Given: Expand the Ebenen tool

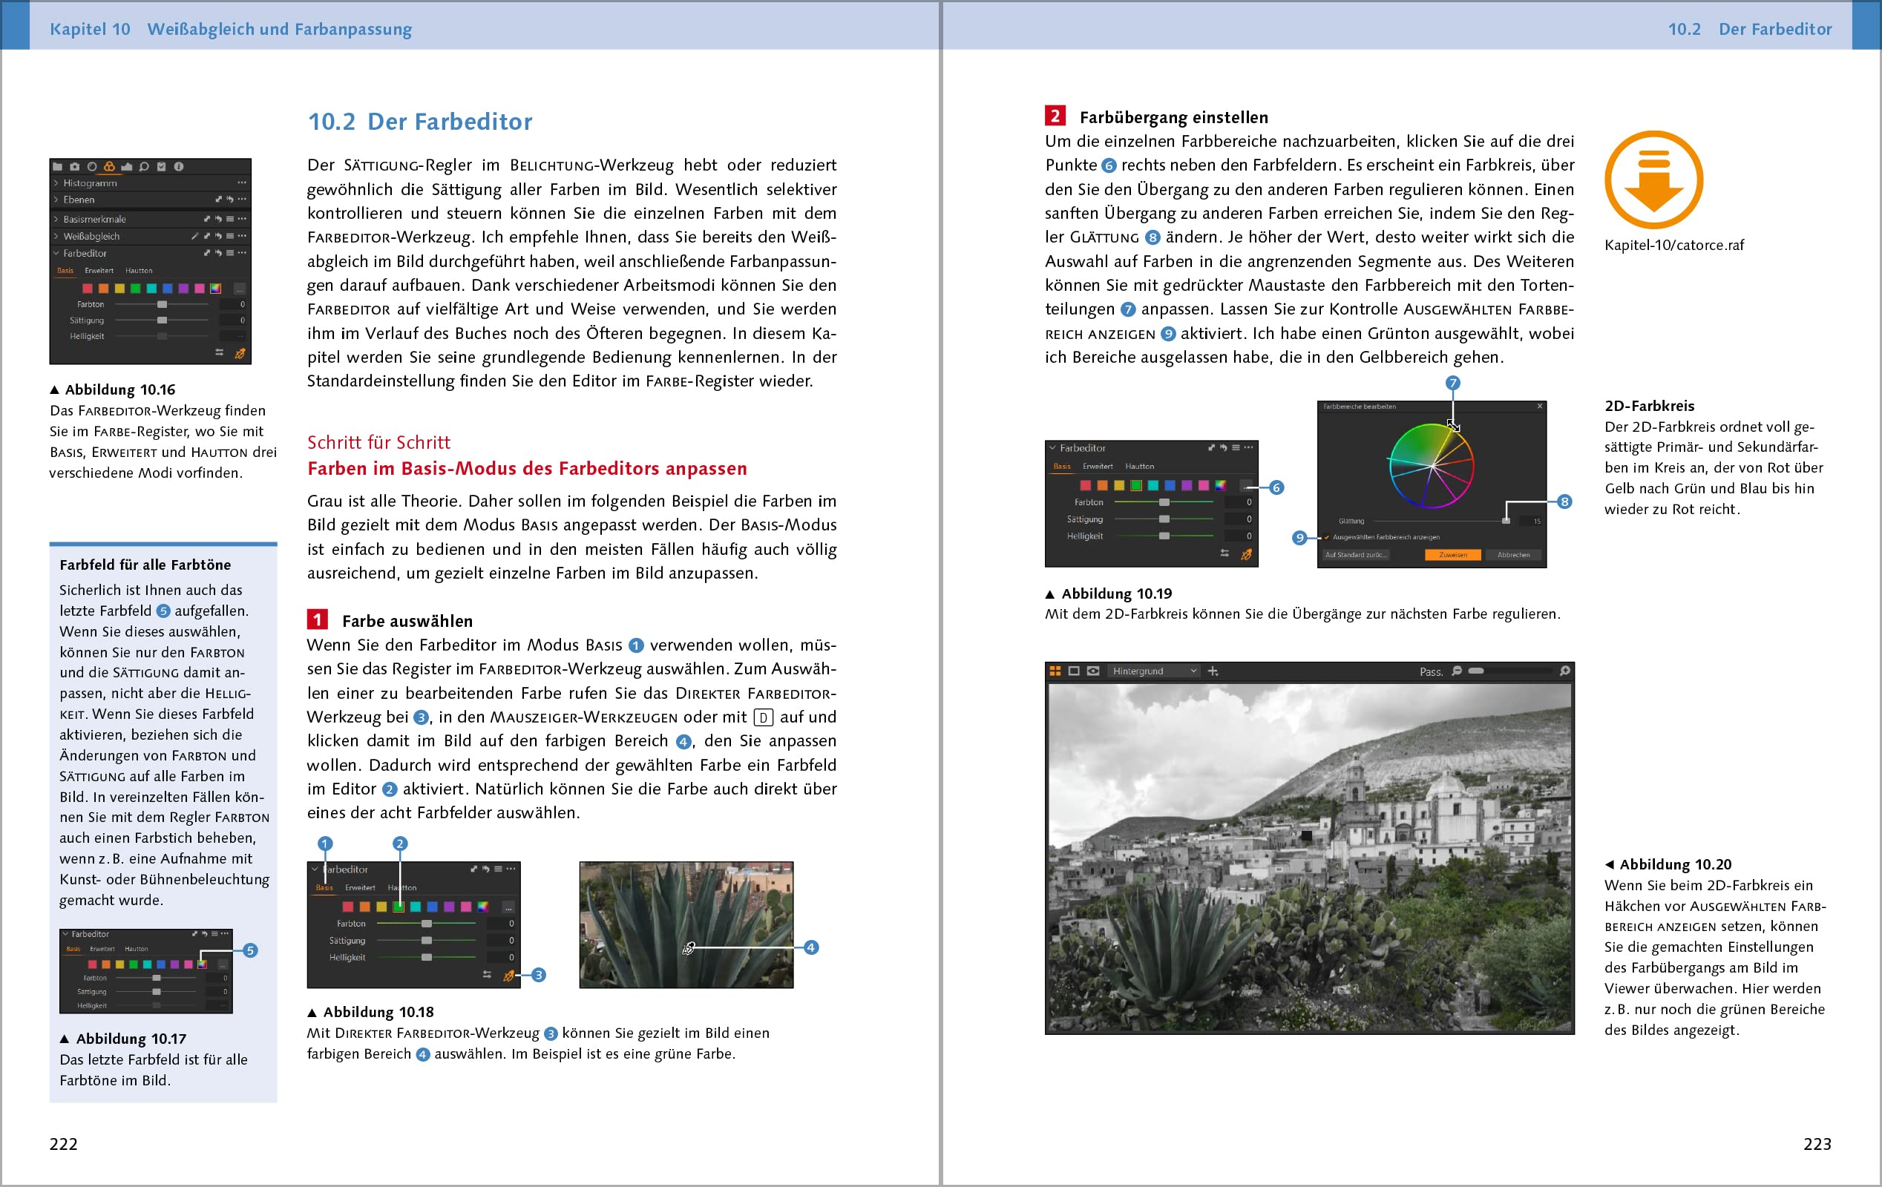Looking at the screenshot, I should [56, 200].
